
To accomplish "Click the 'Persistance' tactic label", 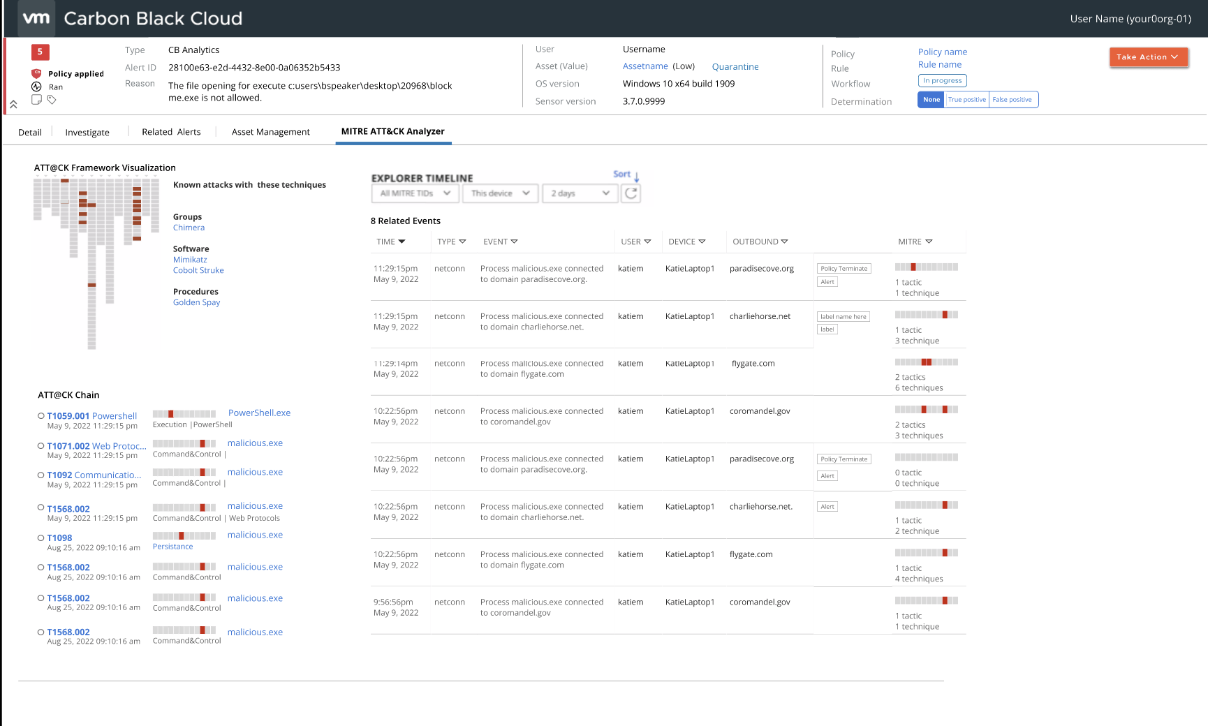I will (172, 547).
